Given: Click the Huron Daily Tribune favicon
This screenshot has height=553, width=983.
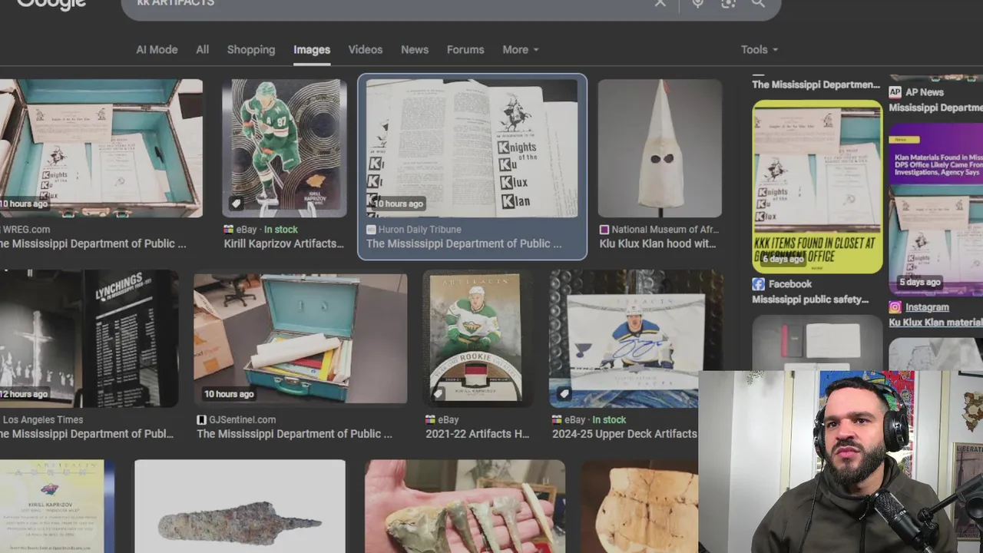Looking at the screenshot, I should pyautogui.click(x=371, y=230).
